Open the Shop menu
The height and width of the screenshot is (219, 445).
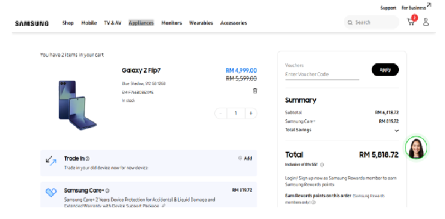point(68,23)
